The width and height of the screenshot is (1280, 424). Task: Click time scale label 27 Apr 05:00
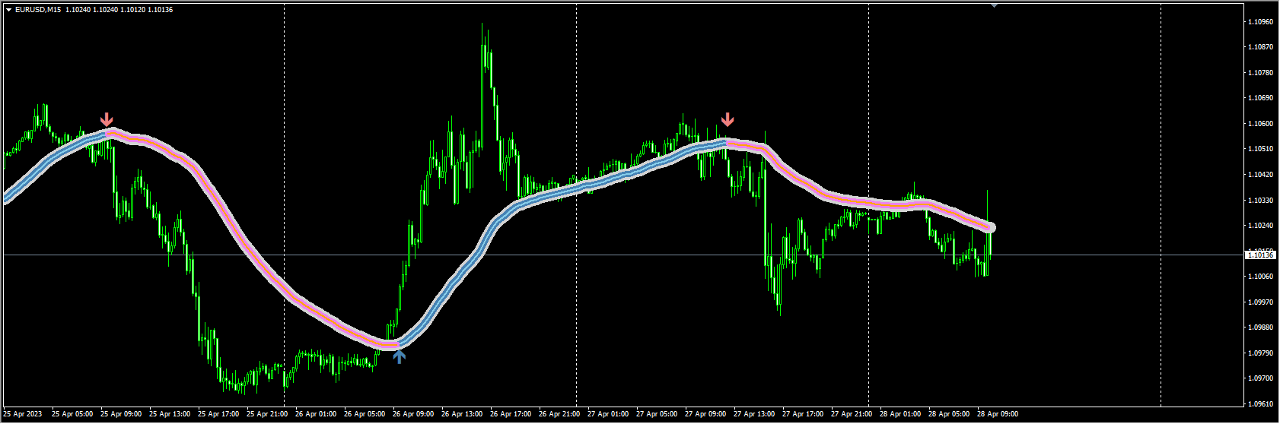point(657,414)
